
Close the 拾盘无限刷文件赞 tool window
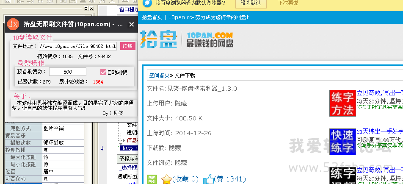[131, 25]
